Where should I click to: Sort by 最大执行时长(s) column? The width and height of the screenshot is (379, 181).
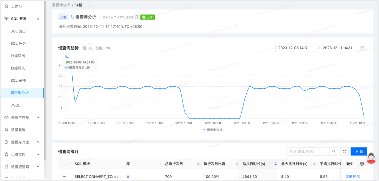(x=314, y=164)
